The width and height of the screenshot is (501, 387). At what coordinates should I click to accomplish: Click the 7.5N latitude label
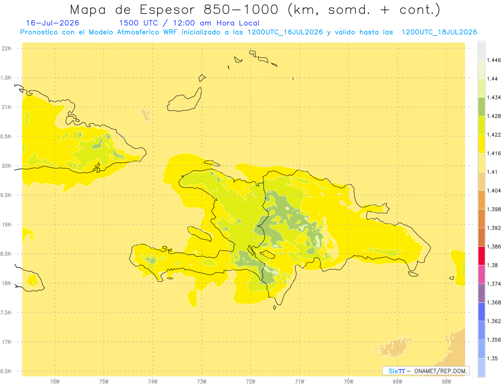6,313
